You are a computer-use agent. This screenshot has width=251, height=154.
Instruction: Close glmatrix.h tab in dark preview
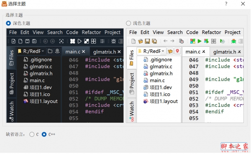119,52
